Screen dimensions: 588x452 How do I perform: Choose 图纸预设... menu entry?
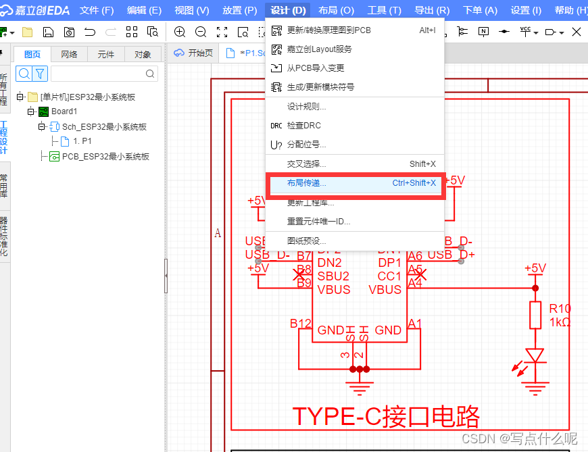pos(355,241)
